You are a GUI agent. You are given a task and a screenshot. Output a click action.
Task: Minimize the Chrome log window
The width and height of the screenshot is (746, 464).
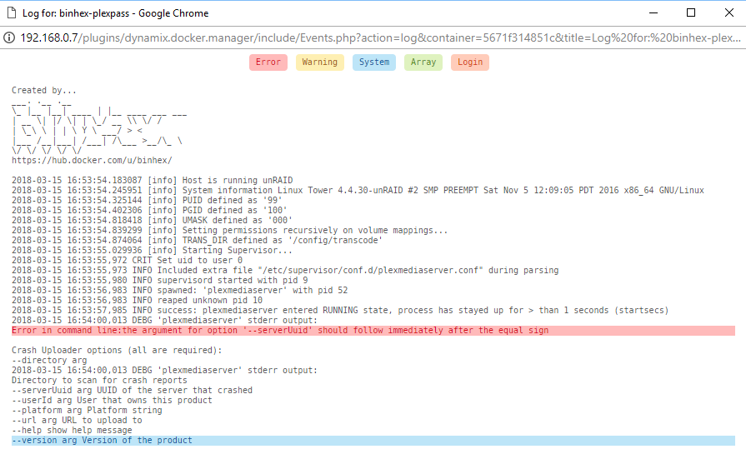click(x=653, y=12)
